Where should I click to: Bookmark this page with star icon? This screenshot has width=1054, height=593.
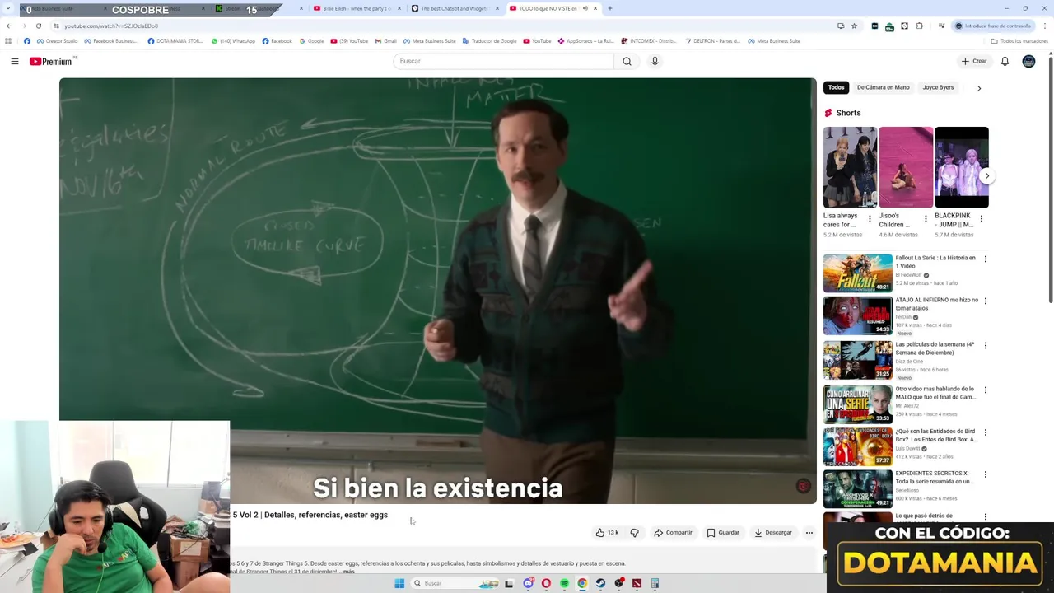854,26
